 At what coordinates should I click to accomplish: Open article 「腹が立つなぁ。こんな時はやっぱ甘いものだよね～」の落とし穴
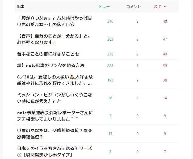pos(55,22)
